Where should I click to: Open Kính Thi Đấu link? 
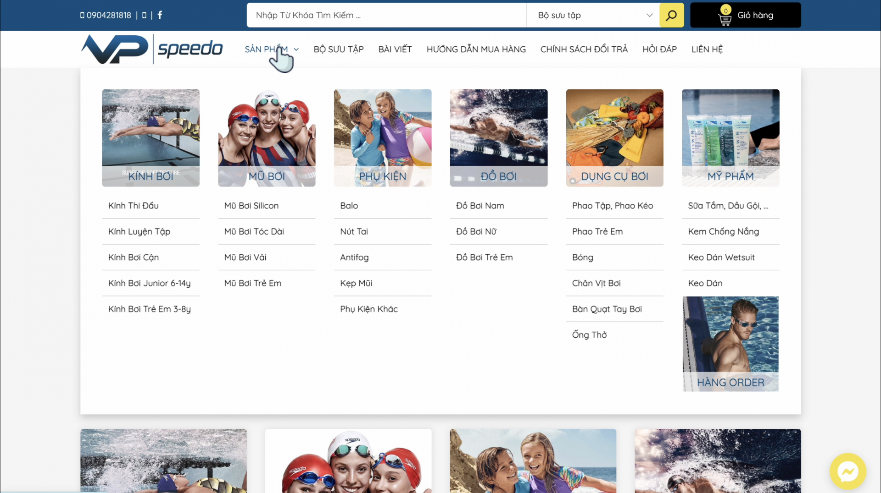click(x=134, y=206)
